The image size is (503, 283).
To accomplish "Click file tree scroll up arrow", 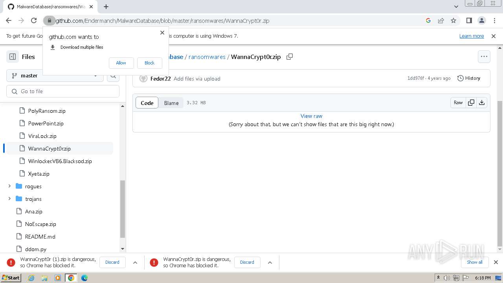I will [x=122, y=106].
